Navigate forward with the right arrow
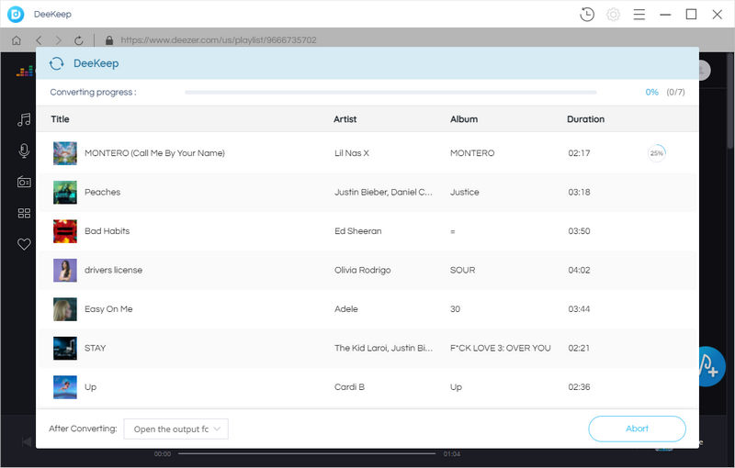Image resolution: width=735 pixels, height=468 pixels. pyautogui.click(x=58, y=40)
